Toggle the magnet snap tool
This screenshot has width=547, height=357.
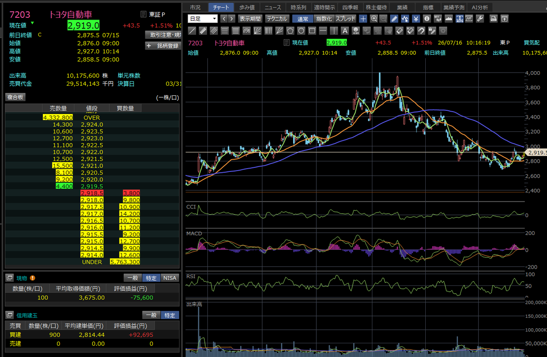tap(421, 31)
